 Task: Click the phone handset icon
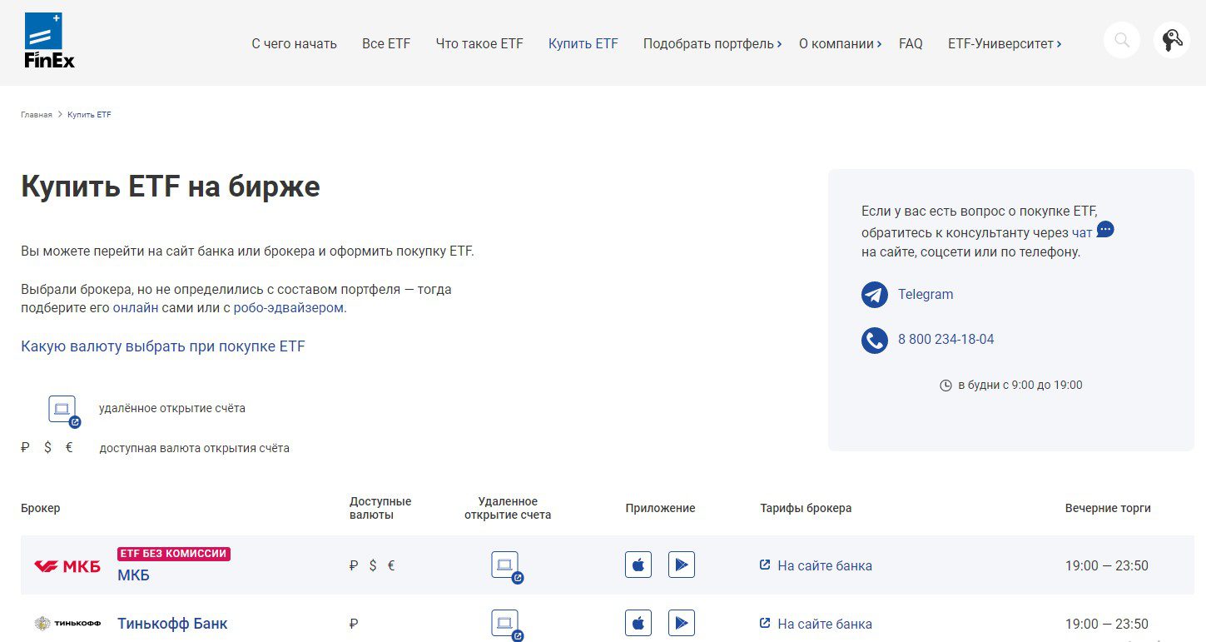875,340
